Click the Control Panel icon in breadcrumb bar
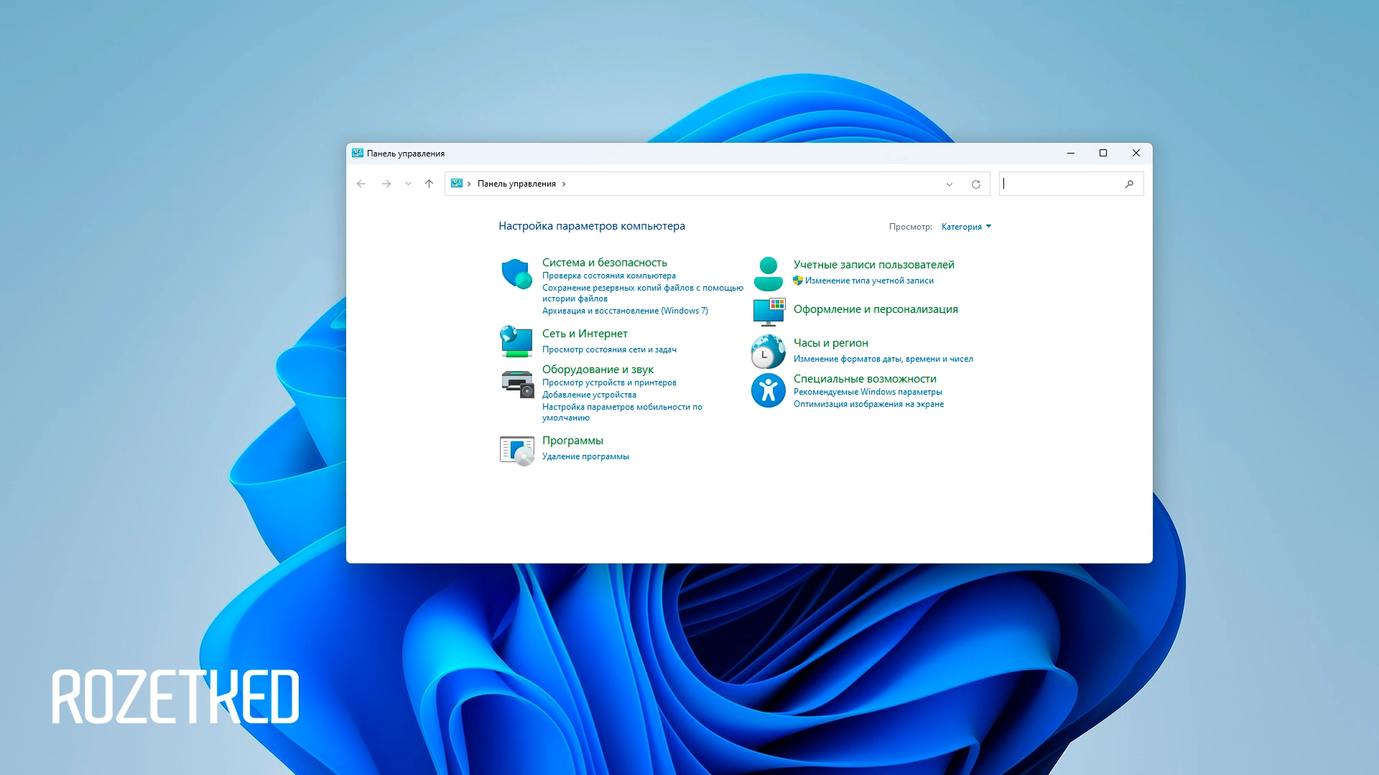This screenshot has height=775, width=1379. click(x=457, y=184)
